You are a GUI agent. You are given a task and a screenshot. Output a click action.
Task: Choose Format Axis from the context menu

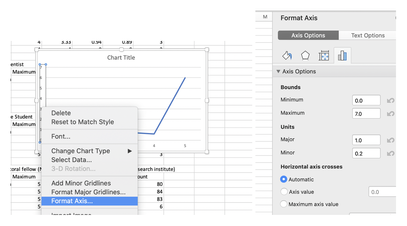(72, 201)
